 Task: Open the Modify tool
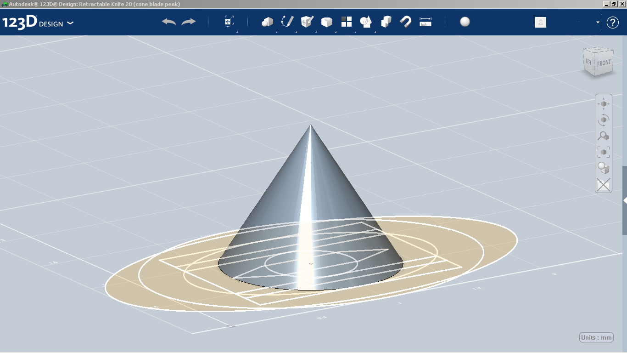(326, 22)
